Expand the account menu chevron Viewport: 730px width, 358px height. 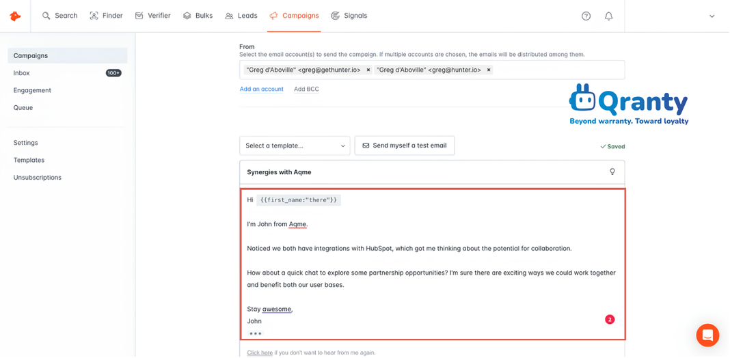[712, 16]
